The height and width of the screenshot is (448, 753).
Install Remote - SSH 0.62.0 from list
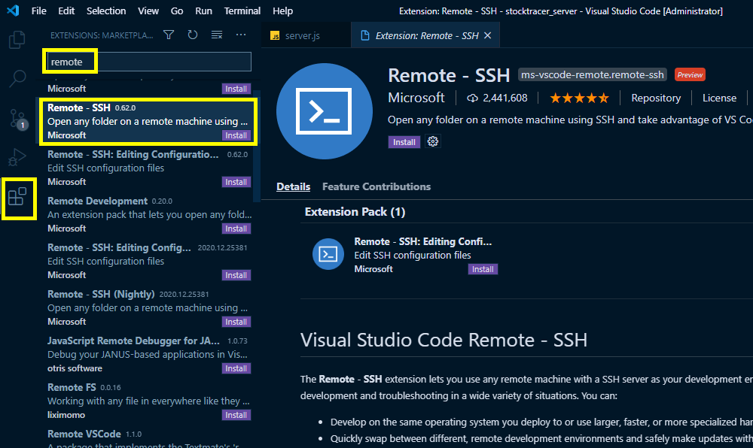236,135
